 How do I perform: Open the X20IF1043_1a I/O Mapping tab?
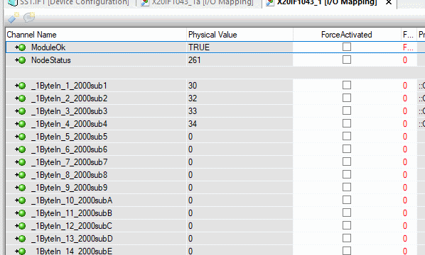tap(198, 3)
